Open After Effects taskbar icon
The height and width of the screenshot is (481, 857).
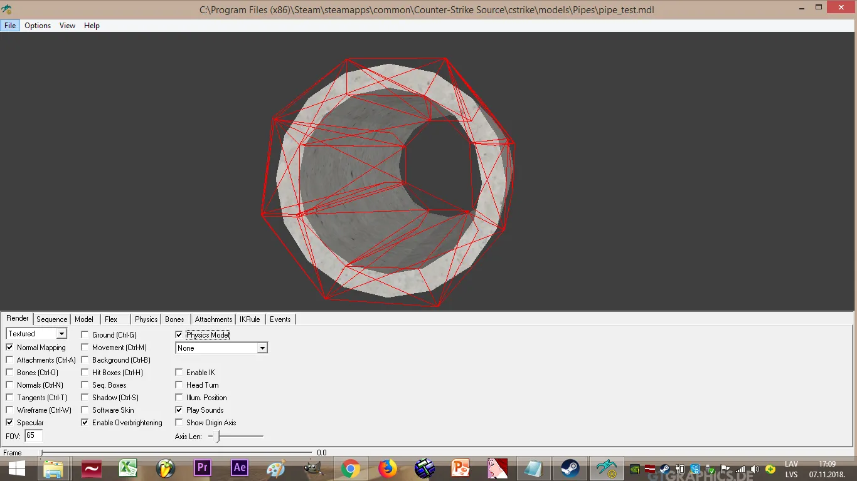[x=239, y=468]
